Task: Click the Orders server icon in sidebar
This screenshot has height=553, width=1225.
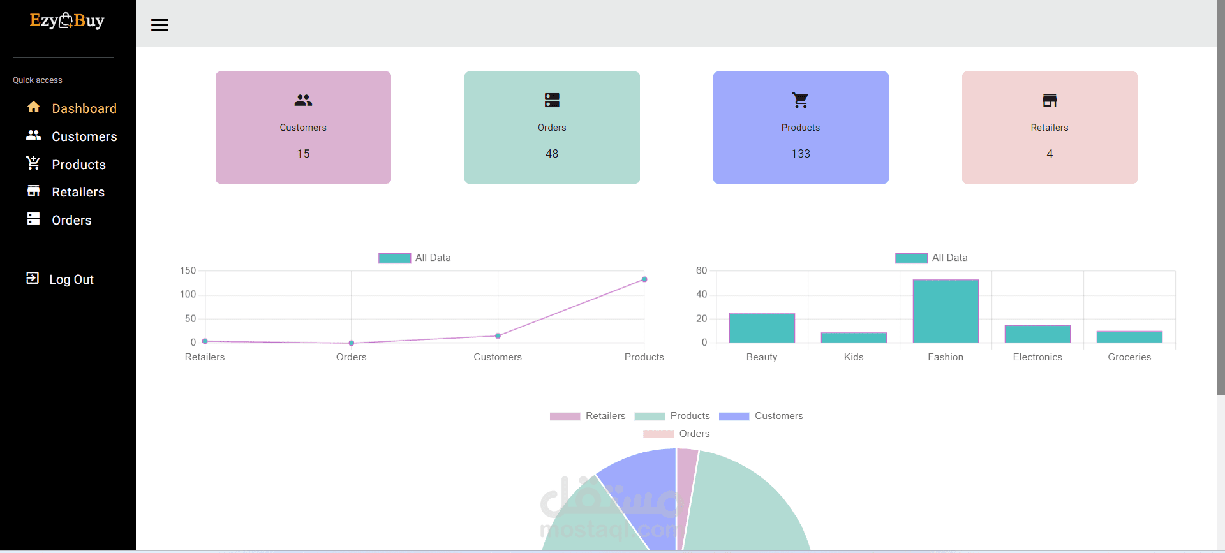Action: pyautogui.click(x=34, y=219)
